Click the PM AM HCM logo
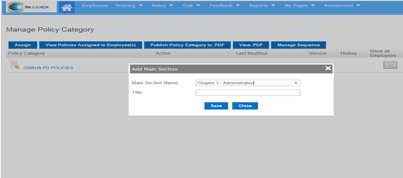The width and height of the screenshot is (403, 178). coord(29,7)
